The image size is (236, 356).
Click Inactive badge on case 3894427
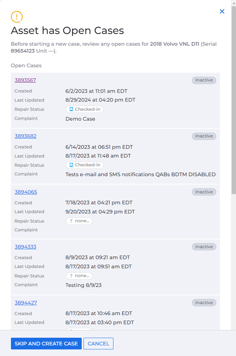(204, 303)
